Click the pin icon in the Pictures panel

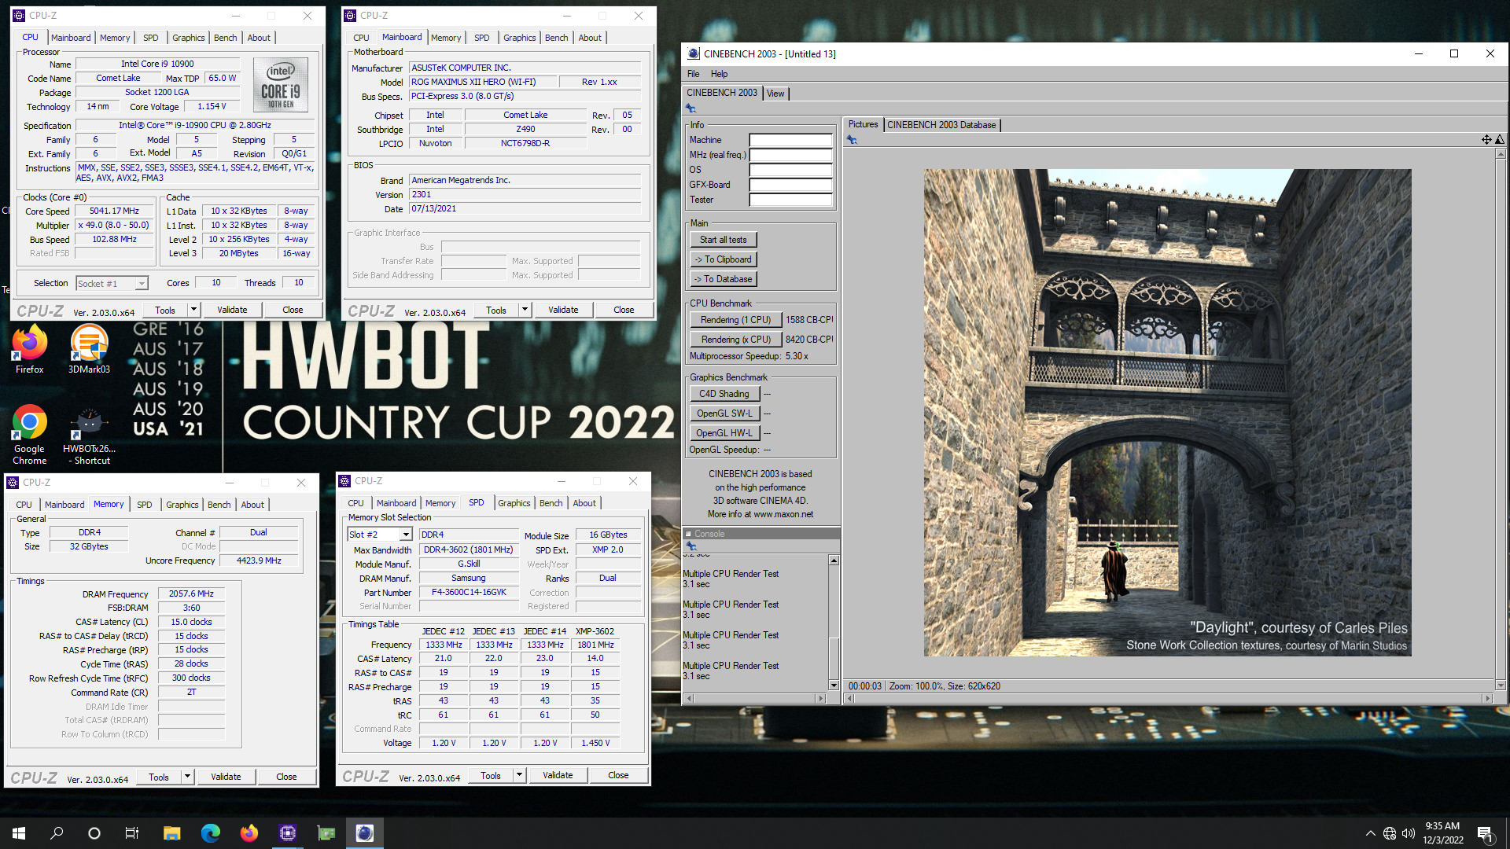coord(852,140)
